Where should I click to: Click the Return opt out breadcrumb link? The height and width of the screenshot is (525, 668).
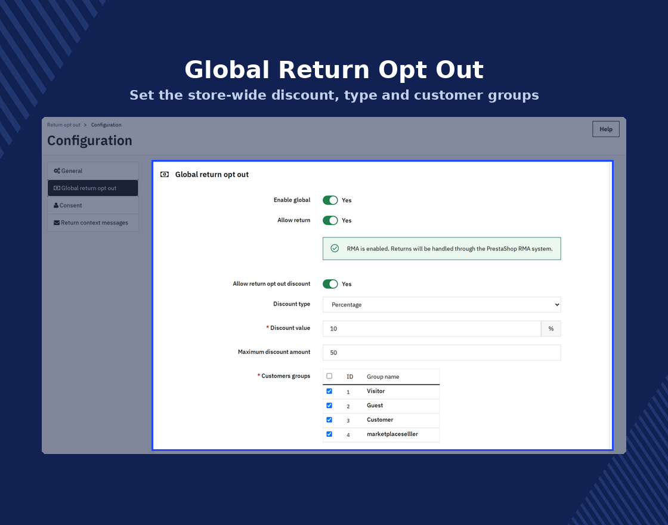click(63, 125)
